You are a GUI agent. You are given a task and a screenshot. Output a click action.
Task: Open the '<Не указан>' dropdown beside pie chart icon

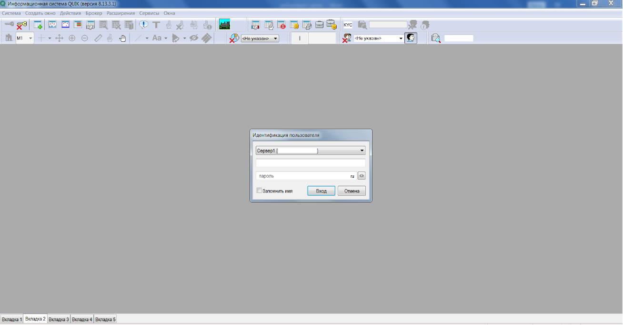260,38
